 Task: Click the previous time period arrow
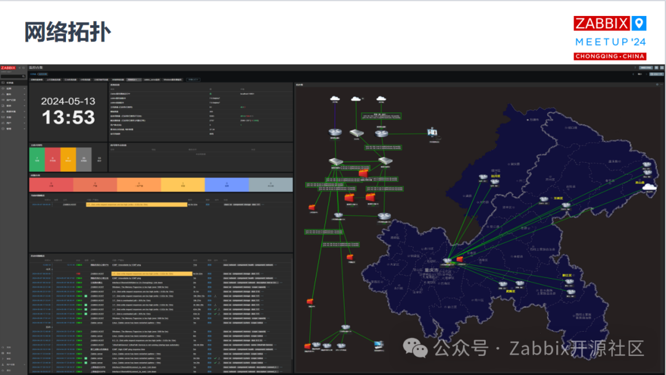[x=633, y=74]
